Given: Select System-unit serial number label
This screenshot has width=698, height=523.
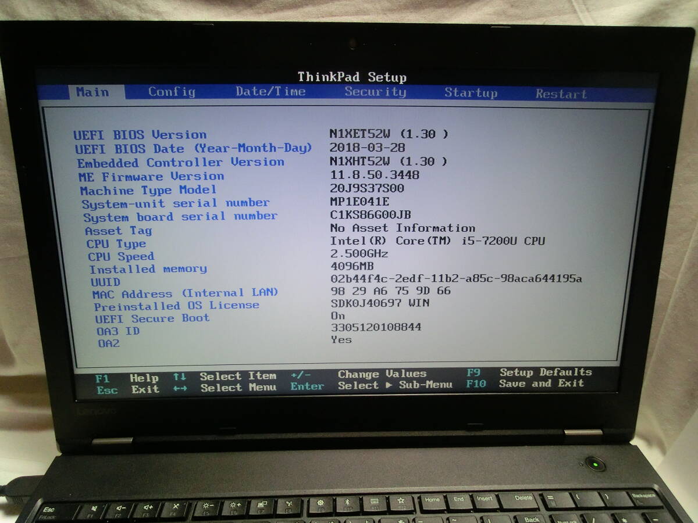Looking at the screenshot, I should pyautogui.click(x=176, y=203).
